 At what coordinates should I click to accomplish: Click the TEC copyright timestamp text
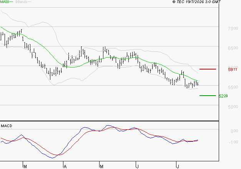coord(196,2)
